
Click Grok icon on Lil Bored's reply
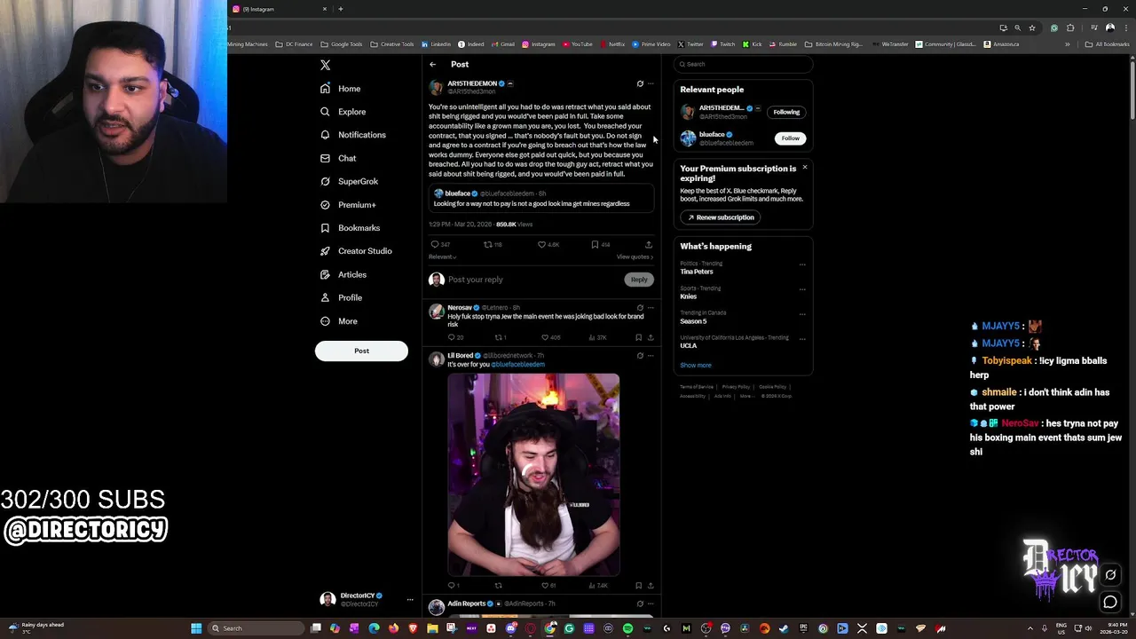(x=640, y=355)
